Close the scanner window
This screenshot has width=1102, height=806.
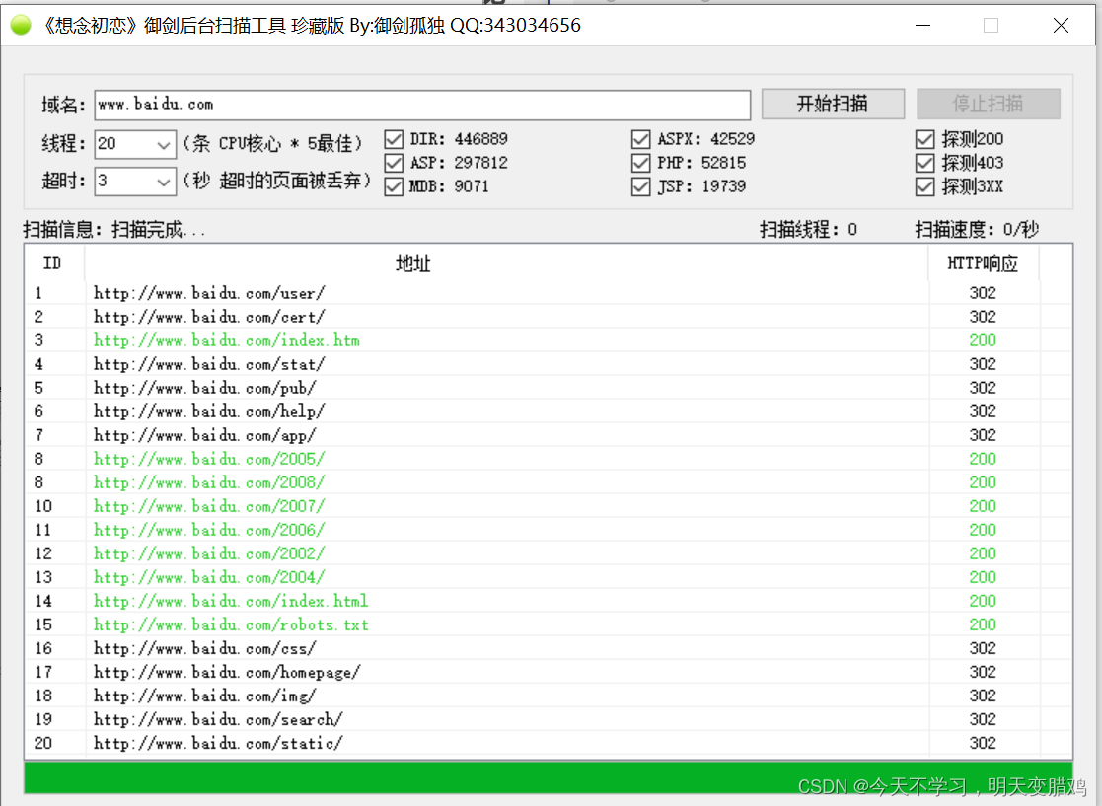pyautogui.click(x=1062, y=26)
